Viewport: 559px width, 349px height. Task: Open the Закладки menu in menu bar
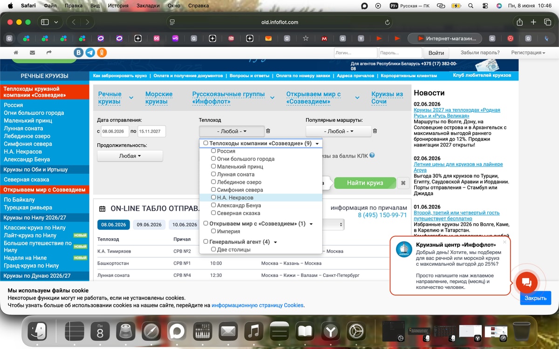click(x=148, y=6)
